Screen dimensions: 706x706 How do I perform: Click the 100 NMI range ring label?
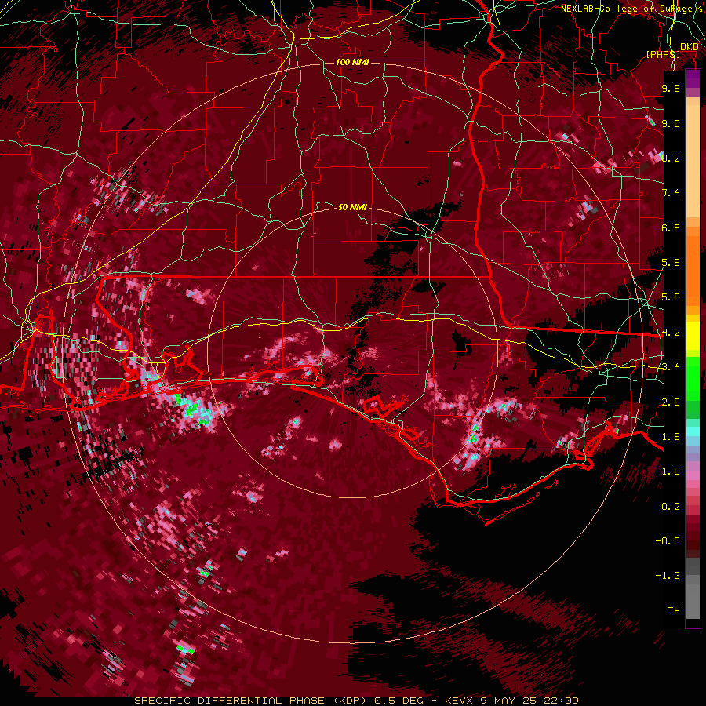click(x=352, y=62)
